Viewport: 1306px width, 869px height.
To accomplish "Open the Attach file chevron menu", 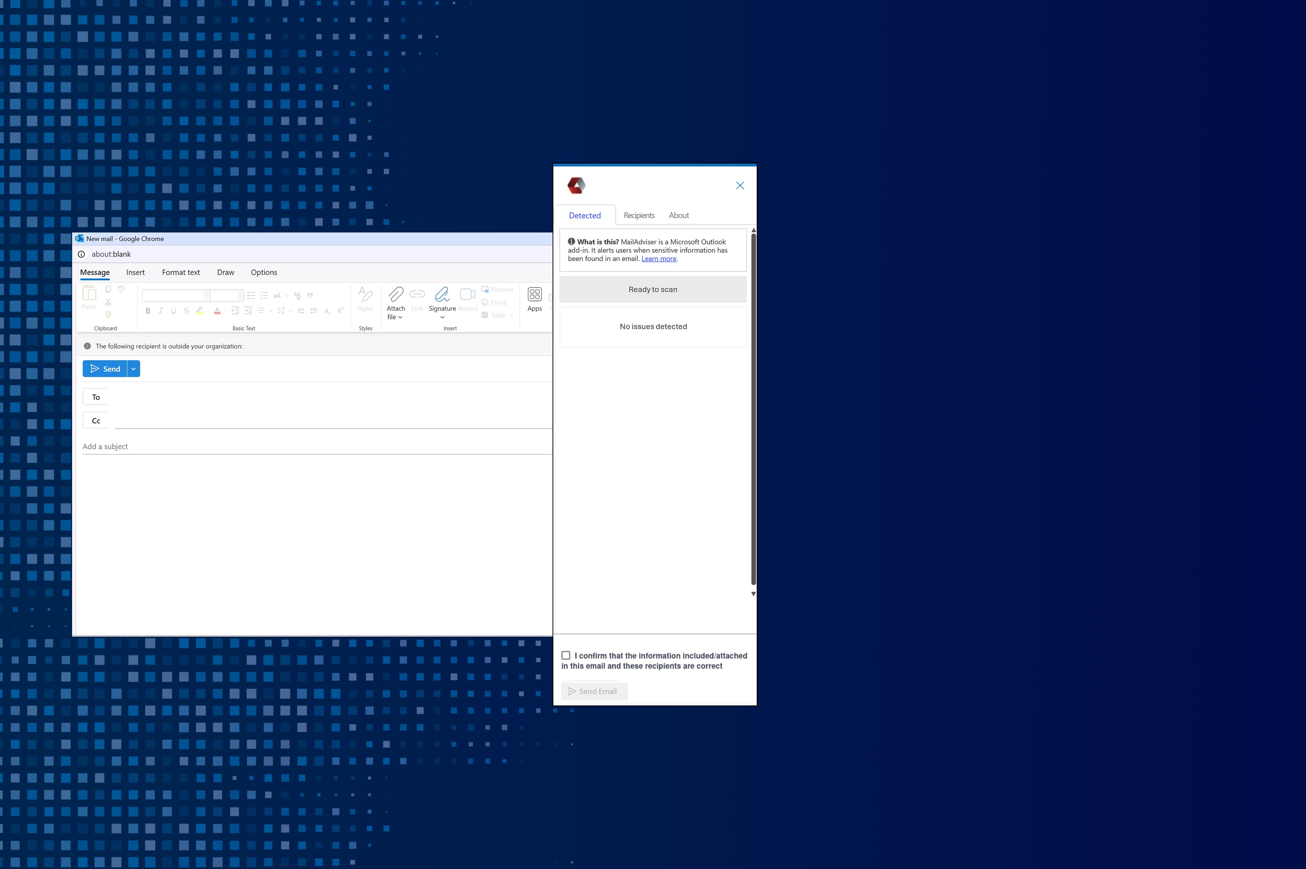I will pyautogui.click(x=400, y=317).
